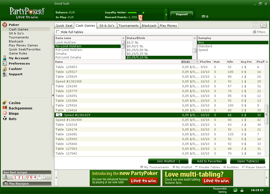
Task: Click the Deposit button
Action: tap(182, 14)
